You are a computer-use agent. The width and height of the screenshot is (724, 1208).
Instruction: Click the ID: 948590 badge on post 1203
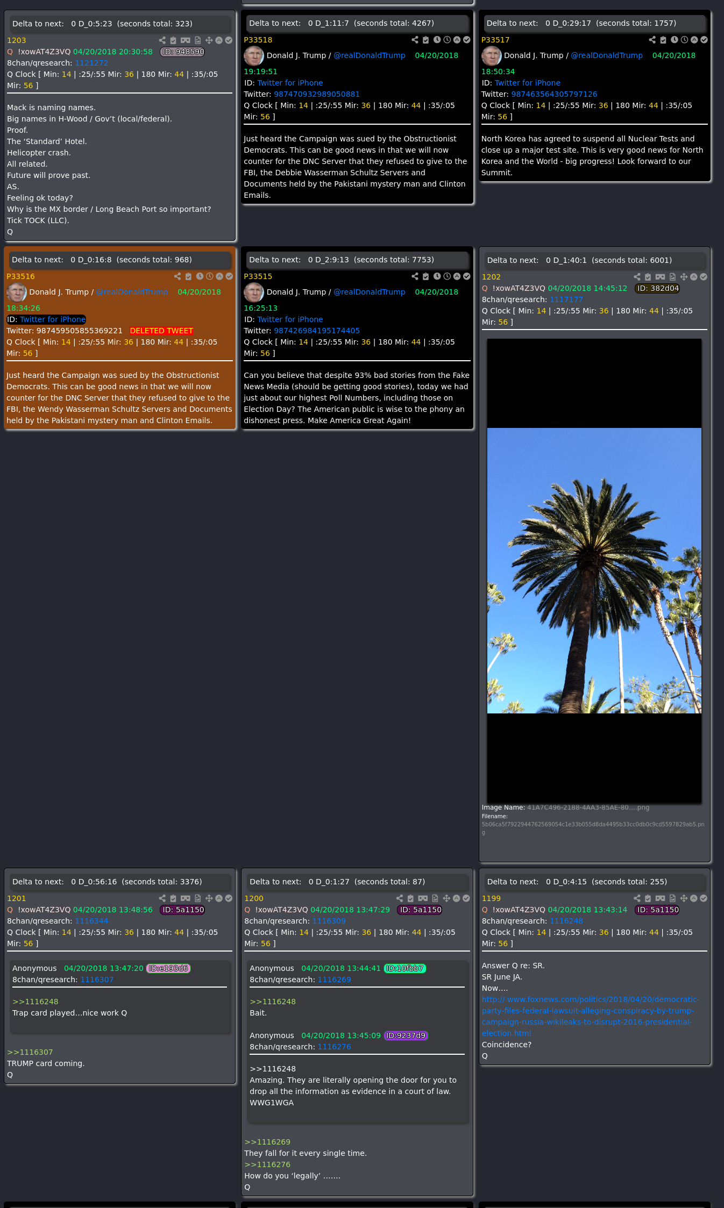click(183, 52)
